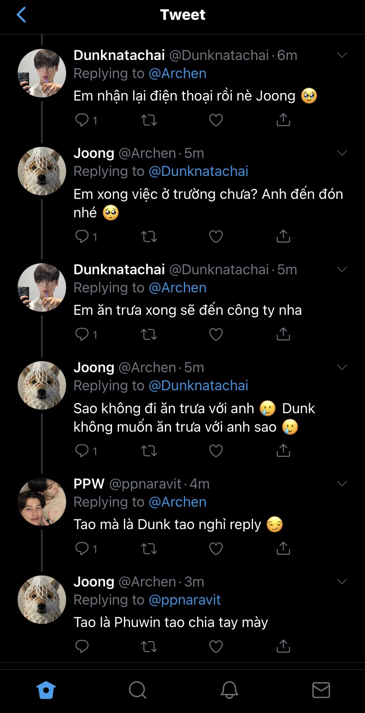The height and width of the screenshot is (713, 365).
Task: Share the "Em ăn trưa xong" tweet
Action: (x=283, y=334)
